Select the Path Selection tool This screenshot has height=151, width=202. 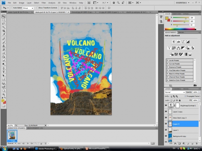point(4,75)
